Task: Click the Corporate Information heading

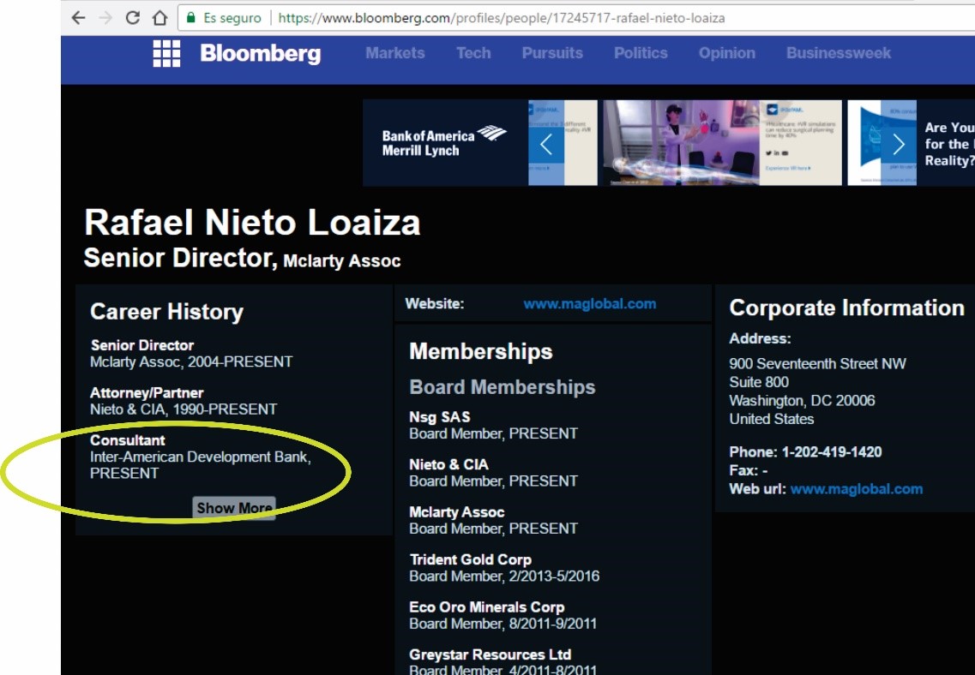Action: tap(846, 308)
